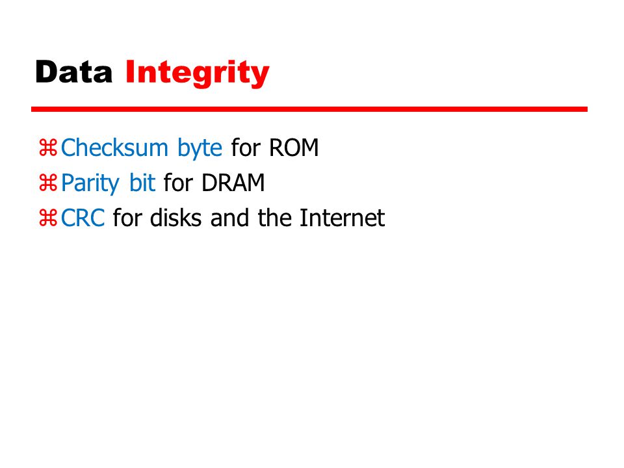The height and width of the screenshot is (468, 624).
Task: Click the bullet symbol before Checksum byte
Action: [x=48, y=148]
